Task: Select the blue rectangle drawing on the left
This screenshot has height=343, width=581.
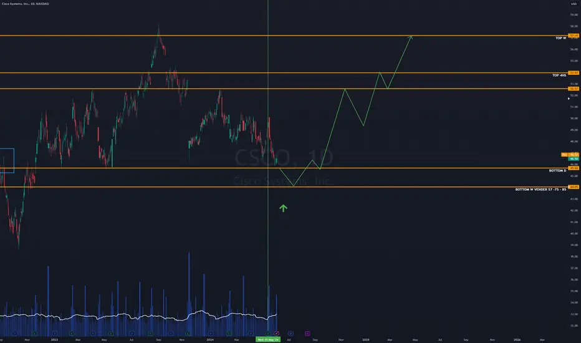Action: [7, 160]
